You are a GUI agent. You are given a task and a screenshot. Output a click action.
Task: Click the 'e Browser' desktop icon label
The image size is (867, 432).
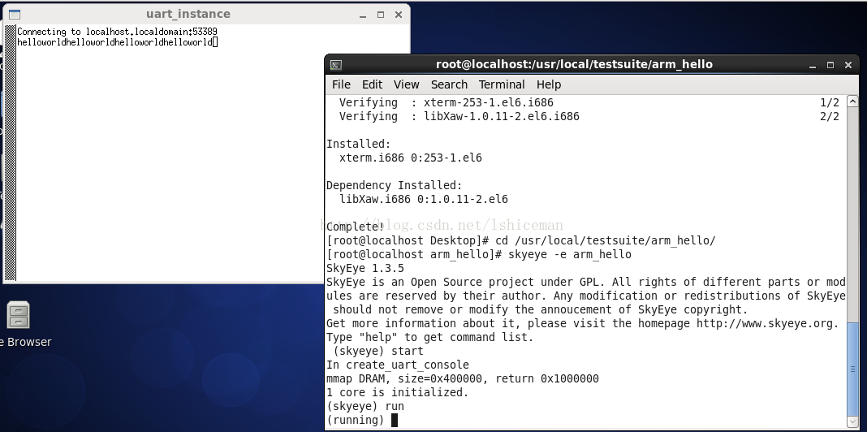25,342
